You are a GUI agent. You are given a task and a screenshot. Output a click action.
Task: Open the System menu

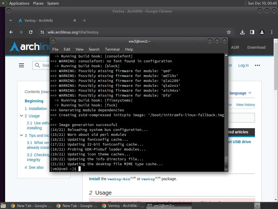click(53, 3)
